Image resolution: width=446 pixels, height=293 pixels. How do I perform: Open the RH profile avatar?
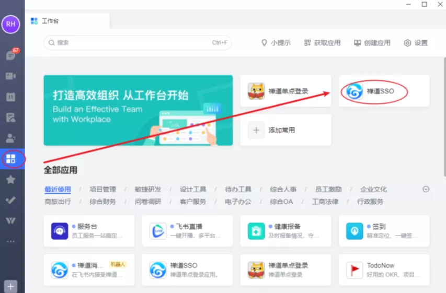click(11, 24)
